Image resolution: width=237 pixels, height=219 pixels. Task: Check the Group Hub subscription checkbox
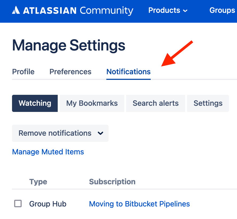click(x=18, y=204)
